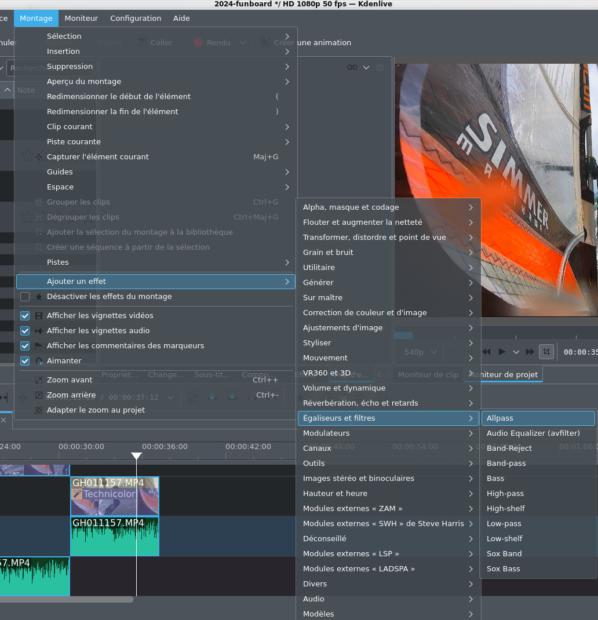Open Modules externes « ZAM » submenu
The height and width of the screenshot is (620, 598).
click(x=388, y=509)
